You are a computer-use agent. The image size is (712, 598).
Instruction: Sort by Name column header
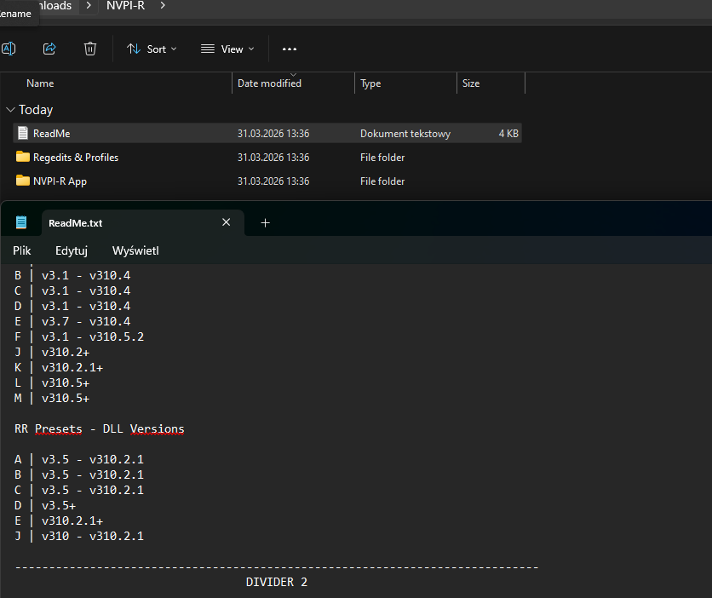pyautogui.click(x=40, y=83)
